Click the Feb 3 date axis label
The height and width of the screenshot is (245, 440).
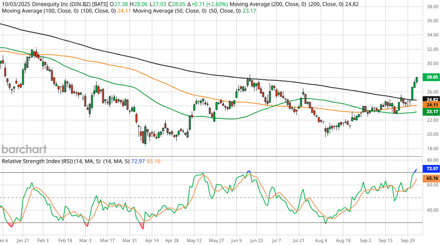click(43, 240)
